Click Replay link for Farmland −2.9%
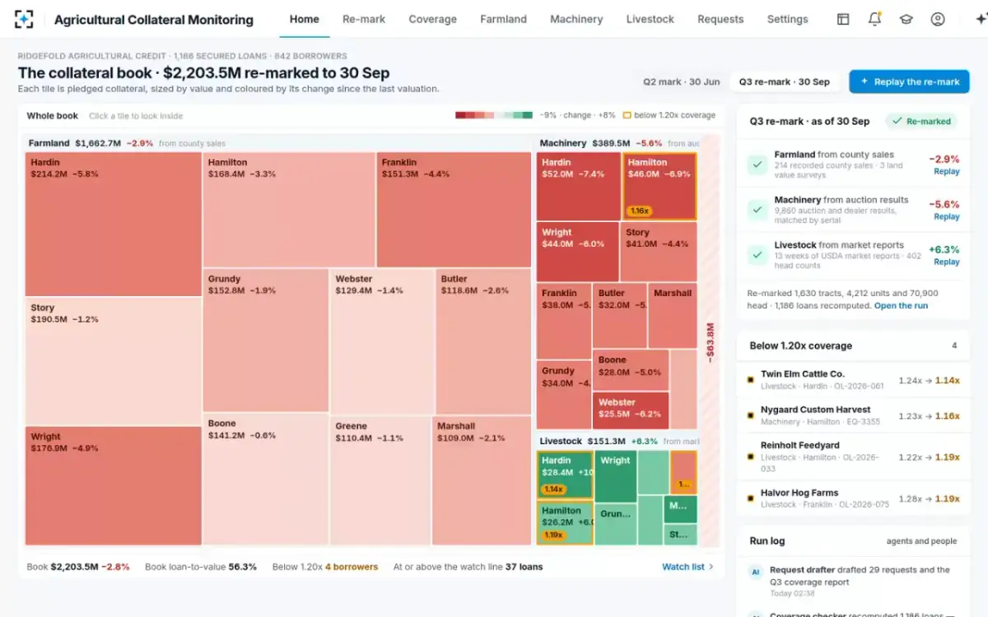The height and width of the screenshot is (617, 988). (946, 172)
